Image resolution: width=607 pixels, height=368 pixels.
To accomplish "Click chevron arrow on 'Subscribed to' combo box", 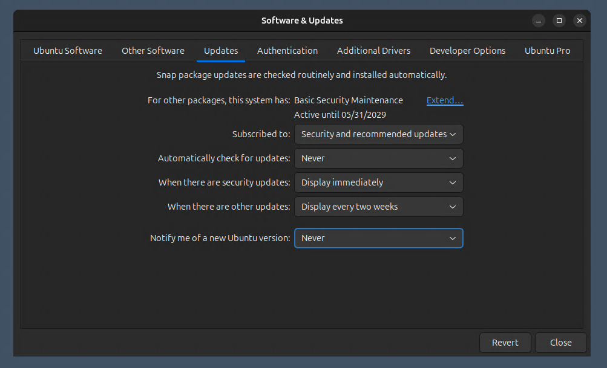I will pyautogui.click(x=453, y=134).
